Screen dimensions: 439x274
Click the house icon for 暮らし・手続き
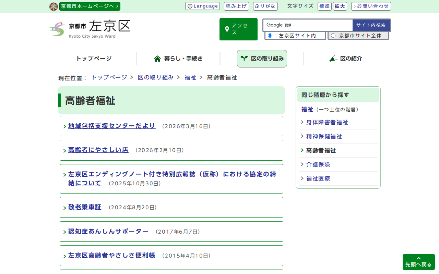coord(157,59)
